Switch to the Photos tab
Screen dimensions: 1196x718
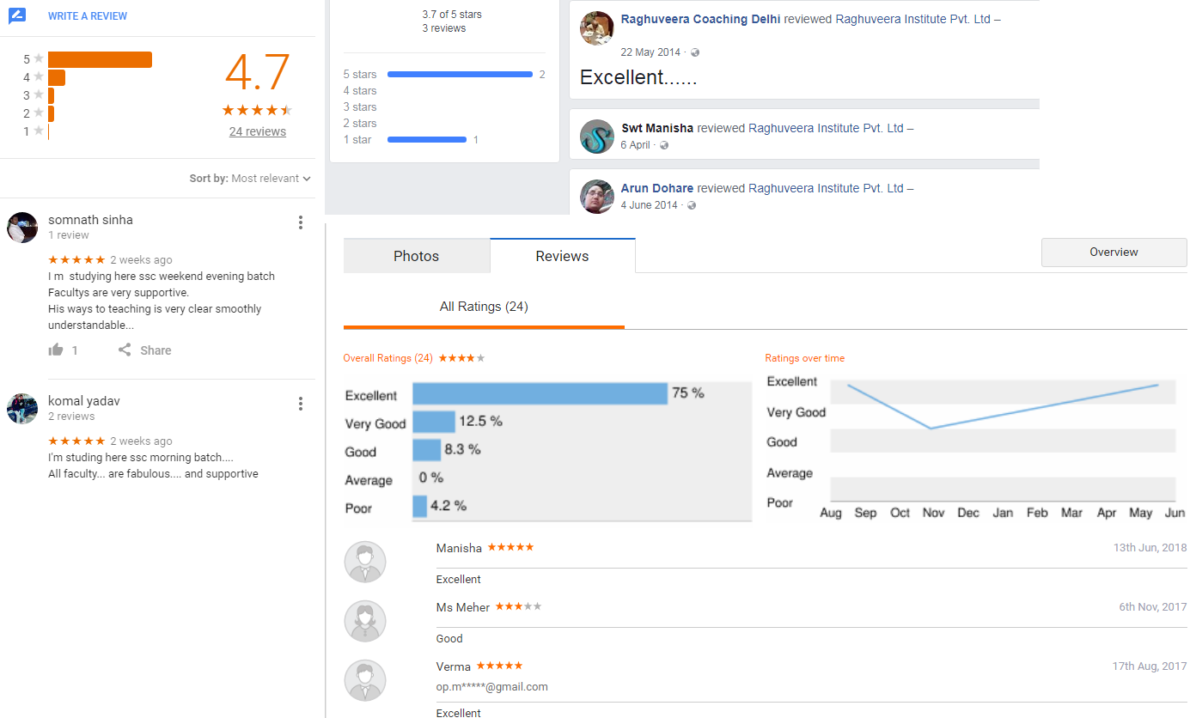pos(417,256)
